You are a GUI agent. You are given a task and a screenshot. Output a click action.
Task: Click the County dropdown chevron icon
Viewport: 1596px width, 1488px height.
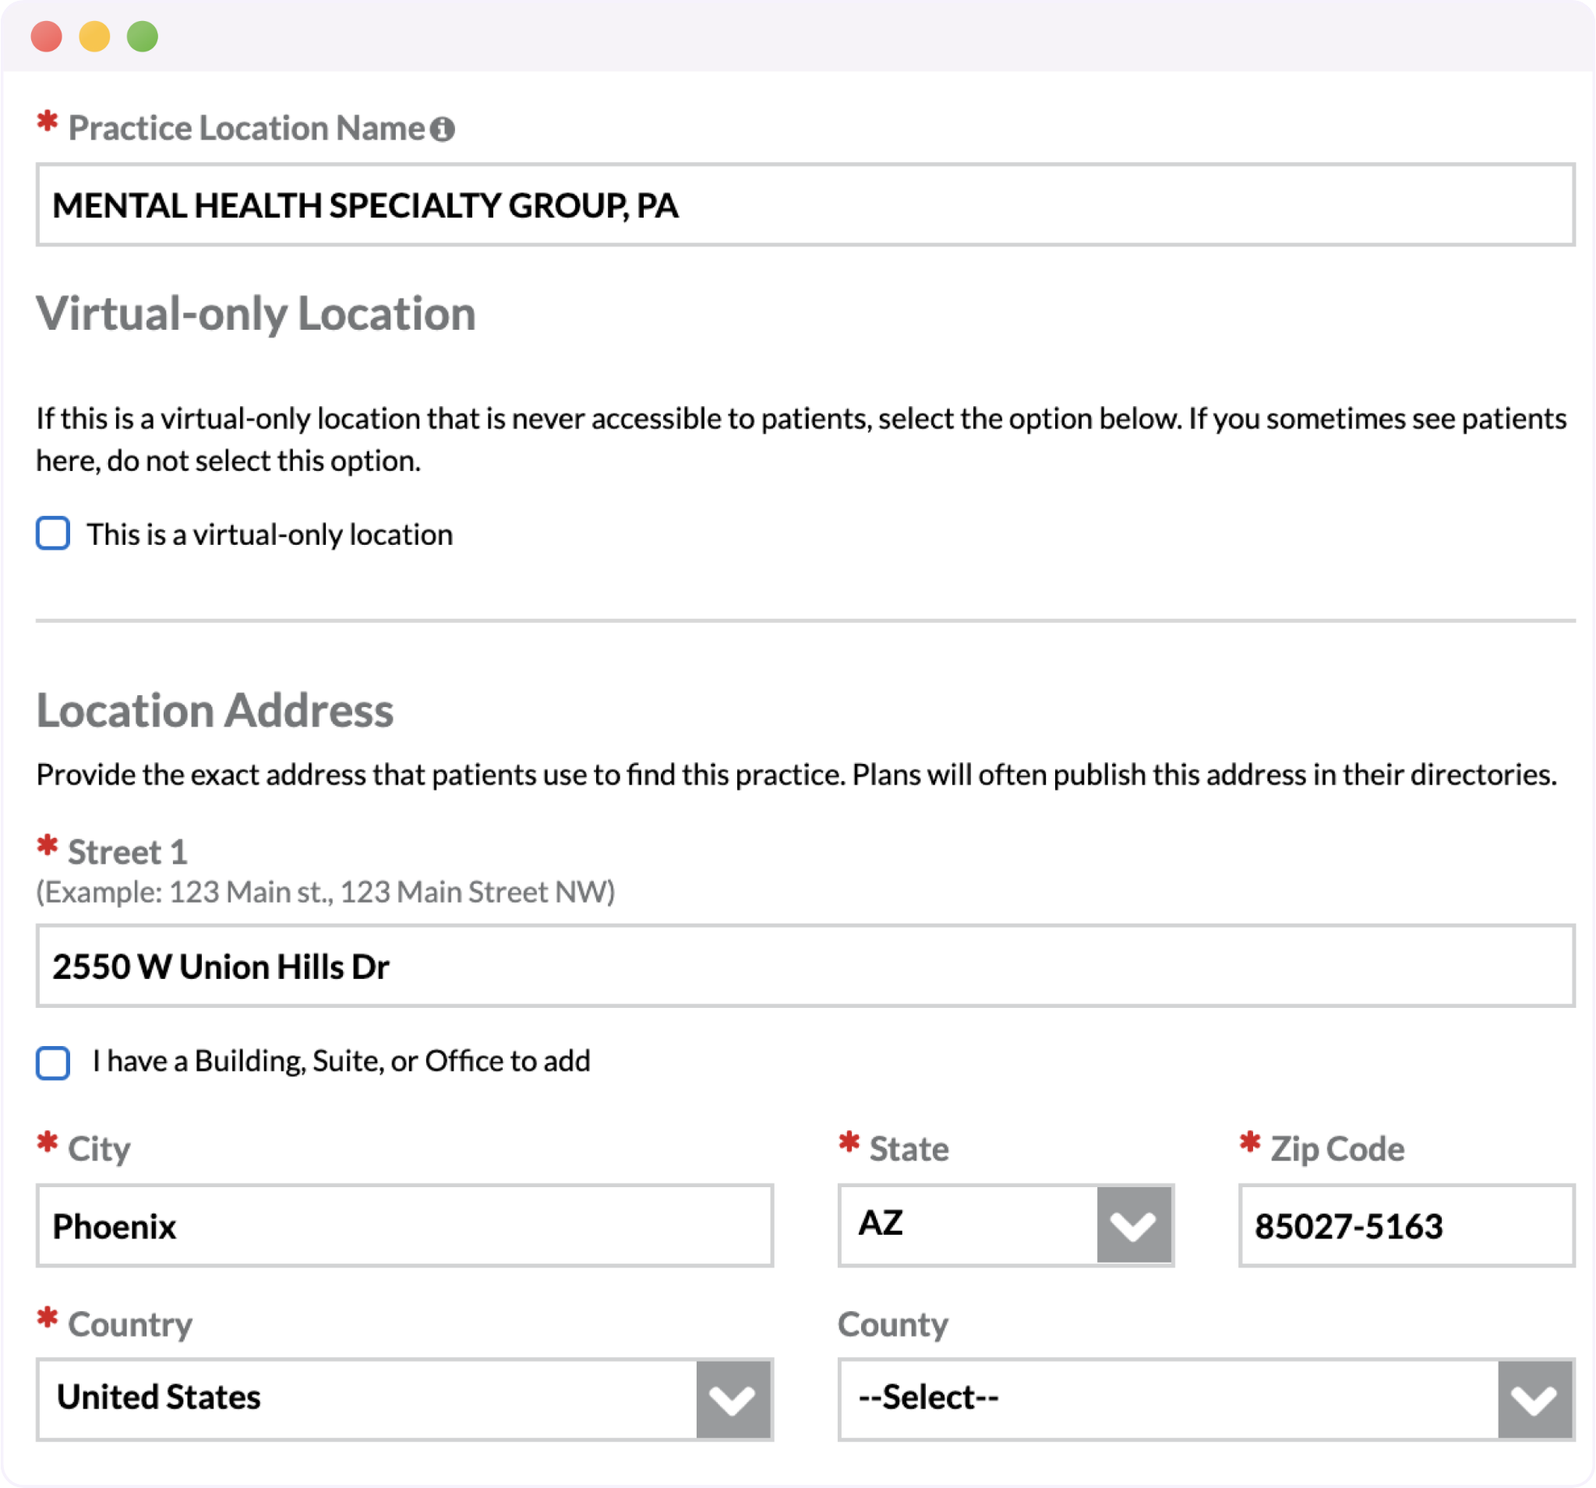[x=1534, y=1399]
